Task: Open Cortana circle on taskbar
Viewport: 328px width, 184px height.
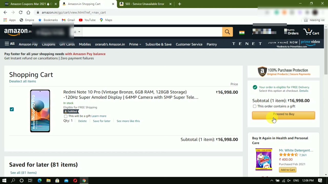Action: click(22, 180)
